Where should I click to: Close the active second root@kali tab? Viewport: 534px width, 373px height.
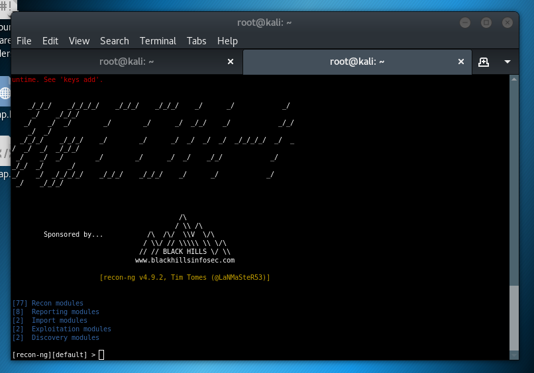(x=461, y=62)
